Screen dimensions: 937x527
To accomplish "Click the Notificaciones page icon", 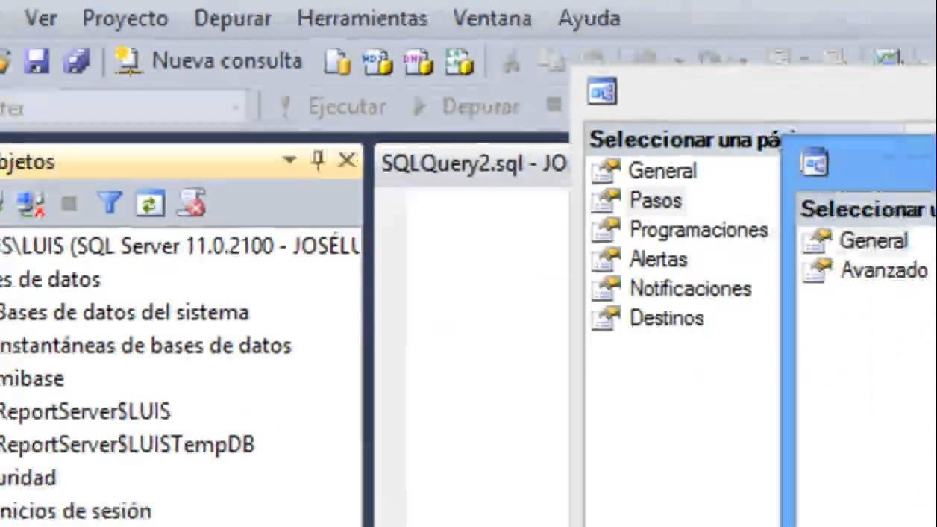I will coord(606,288).
